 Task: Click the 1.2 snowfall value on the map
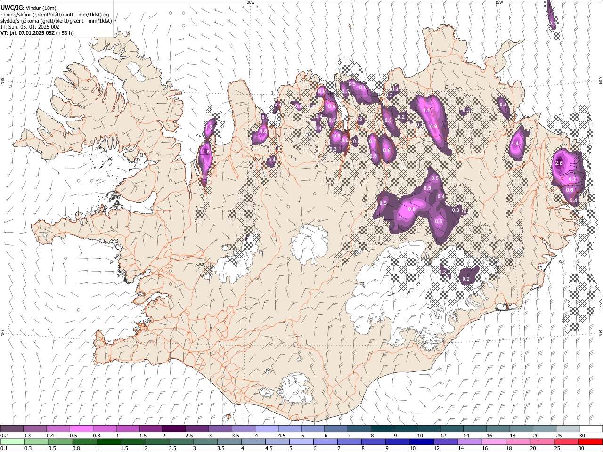coord(209,128)
